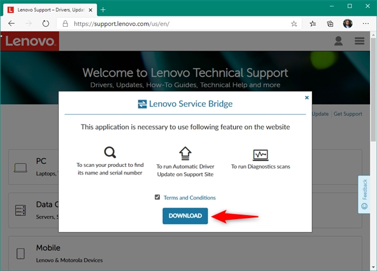Screen dimensions: 377x271
Task: Open a new browser tab
Action: pyautogui.click(x=103, y=10)
